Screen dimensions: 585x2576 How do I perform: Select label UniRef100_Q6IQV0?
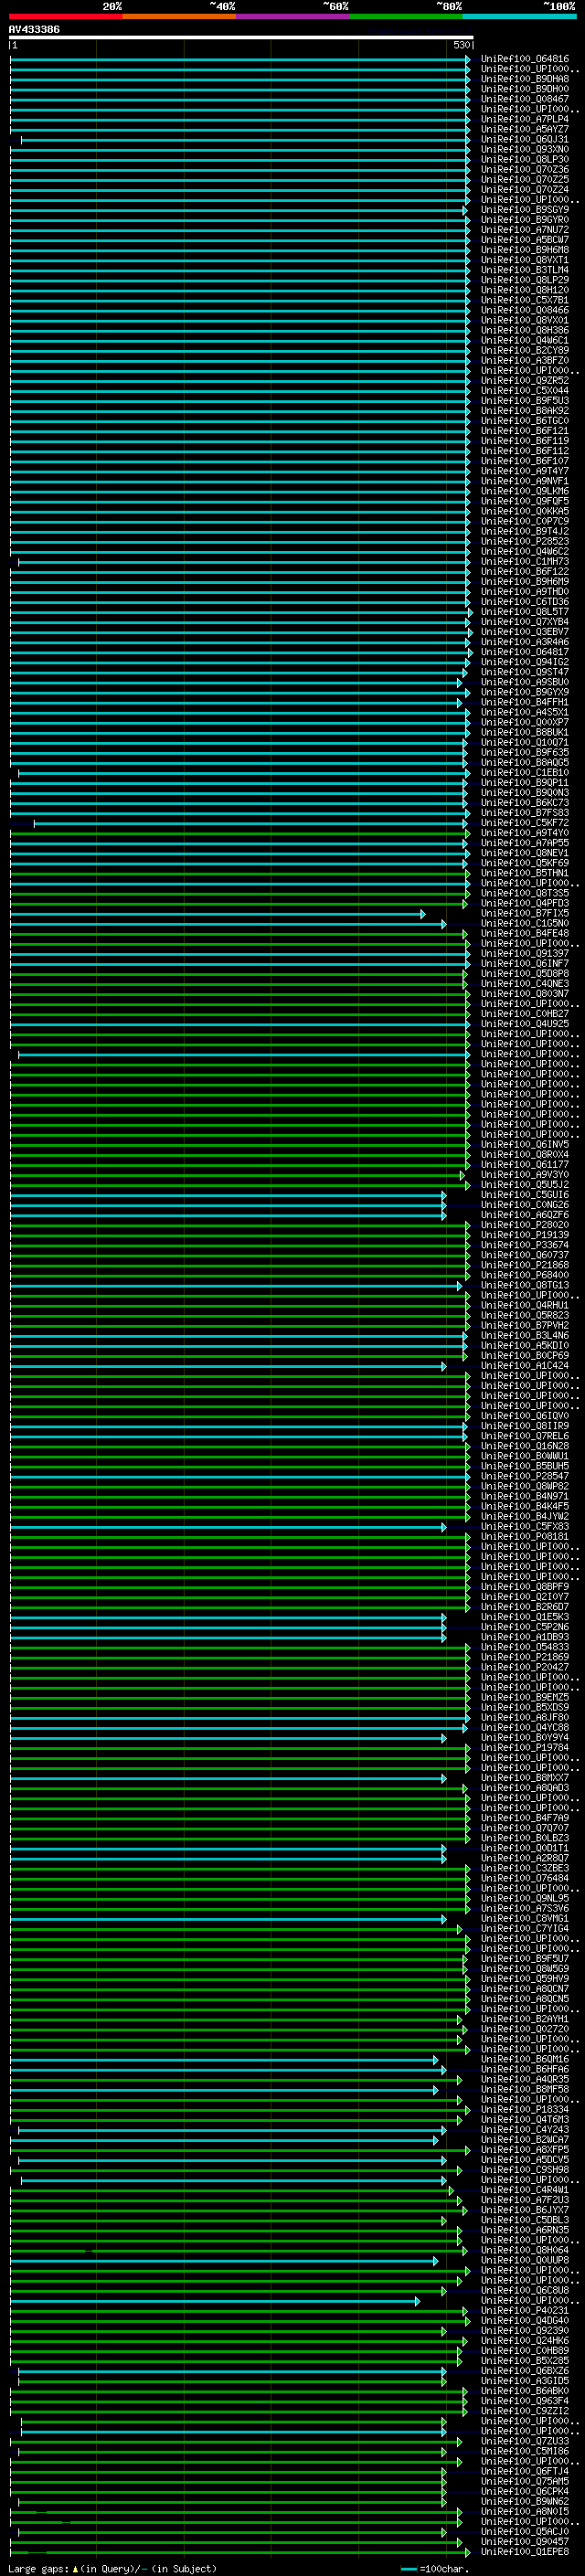pyautogui.click(x=525, y=1416)
